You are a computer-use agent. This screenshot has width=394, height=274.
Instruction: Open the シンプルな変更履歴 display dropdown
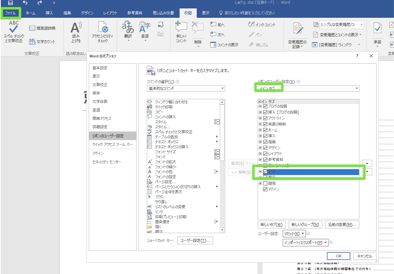coord(342,24)
